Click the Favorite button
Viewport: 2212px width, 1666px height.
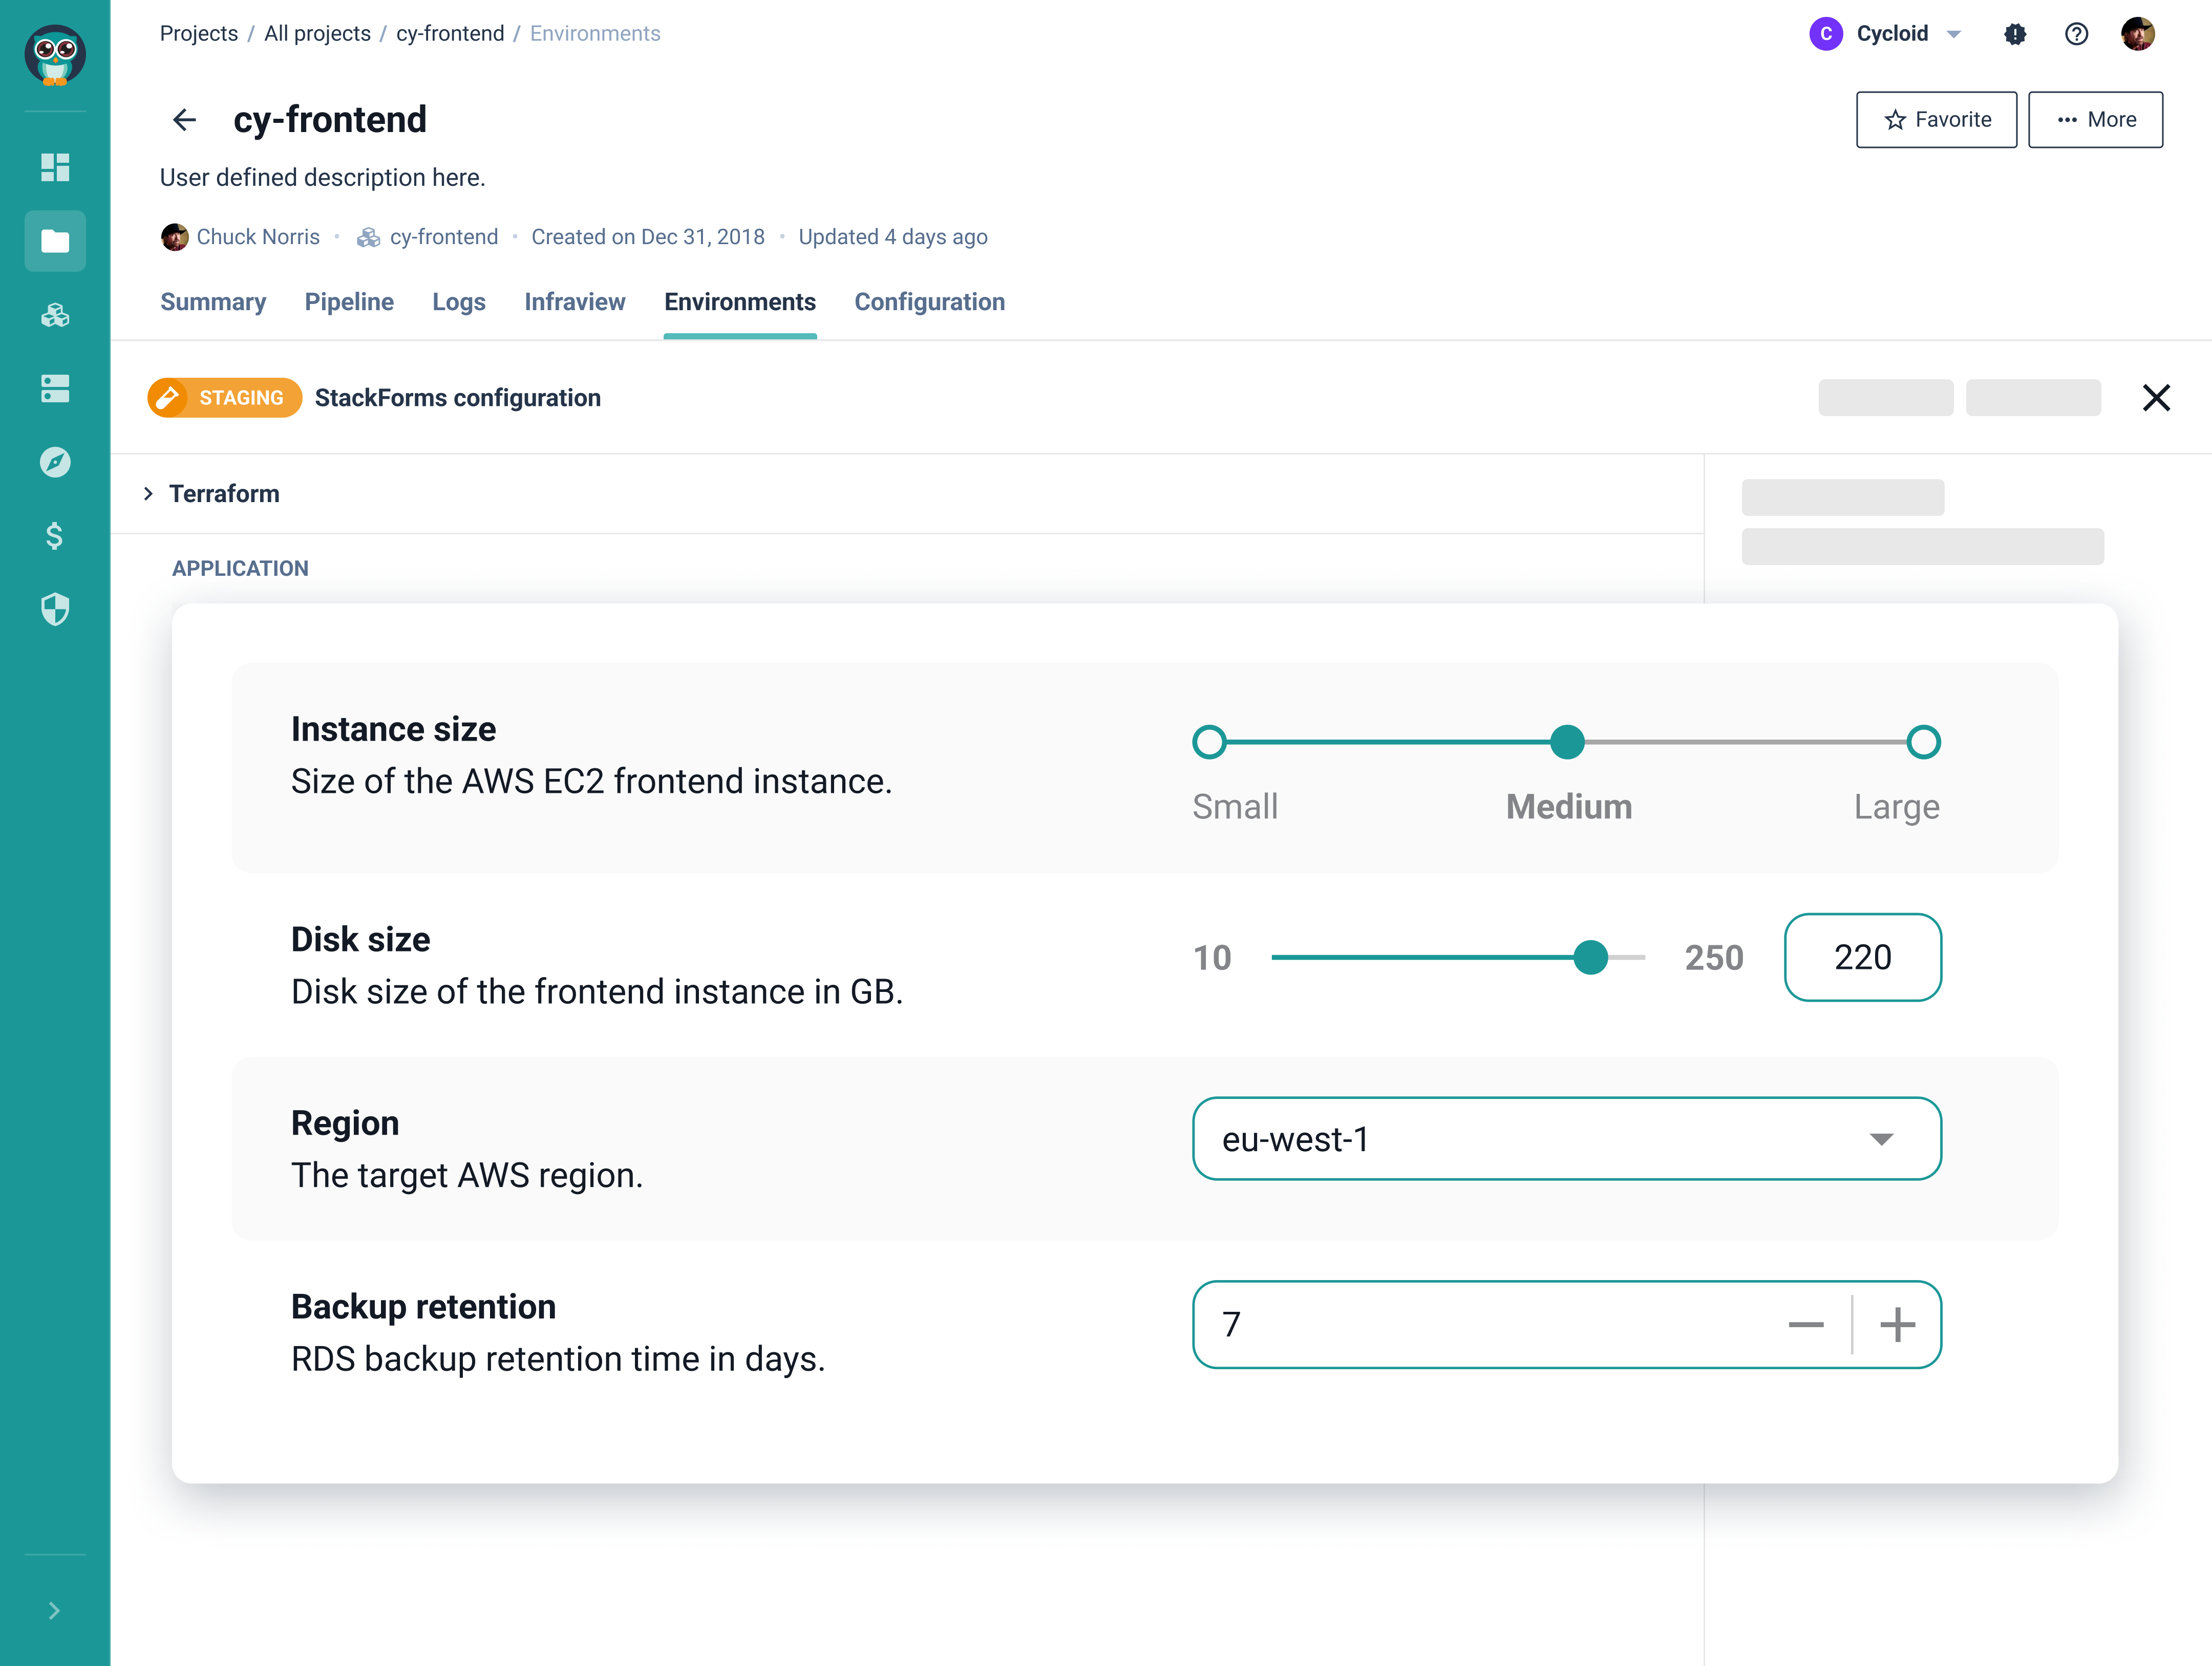point(1936,119)
